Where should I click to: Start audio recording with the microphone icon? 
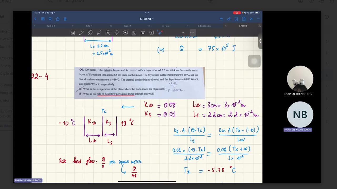[x=65, y=19]
